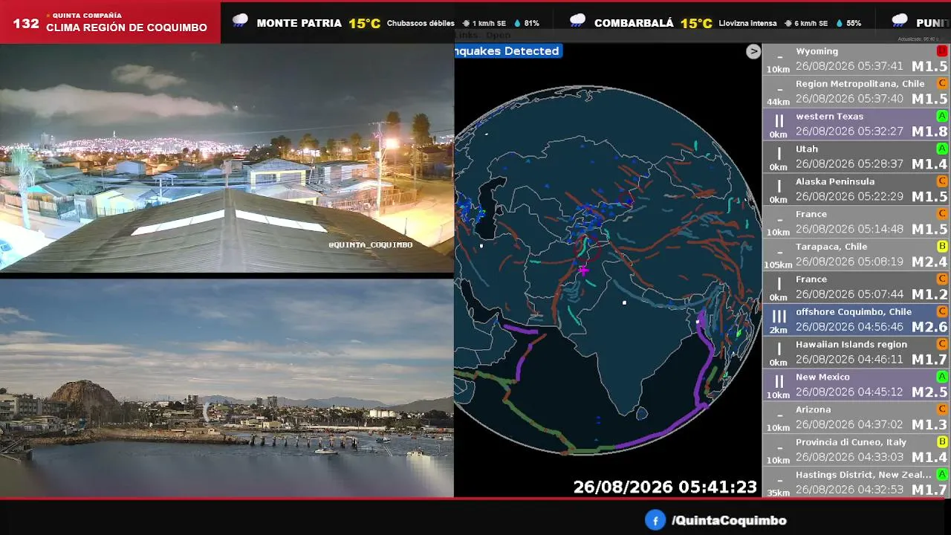This screenshot has width=951, height=535.
Task: Click the 'Llovizna intensa' condition text
Action: coord(748,24)
